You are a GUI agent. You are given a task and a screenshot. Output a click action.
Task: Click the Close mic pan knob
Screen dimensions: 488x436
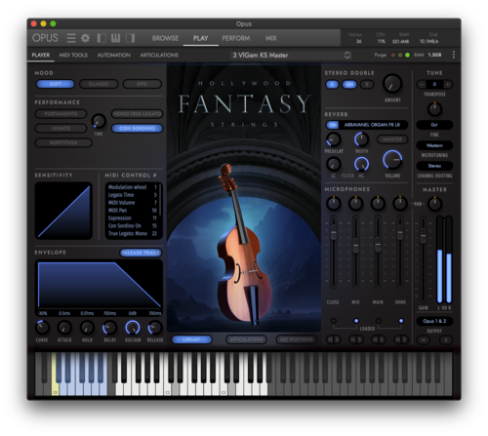(334, 203)
